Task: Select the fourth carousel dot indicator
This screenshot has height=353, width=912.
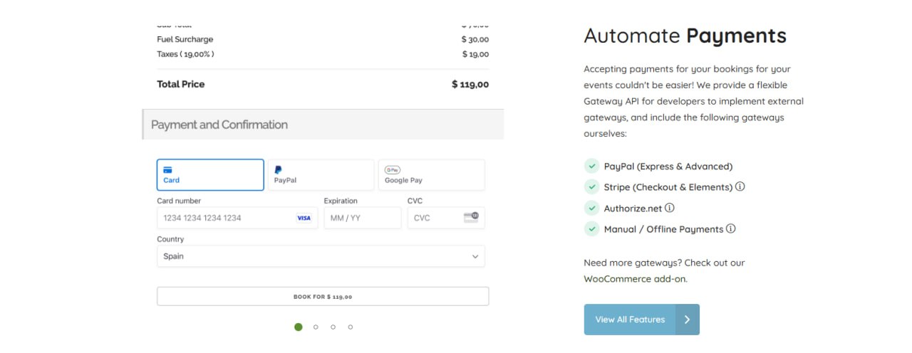Action: pos(351,327)
